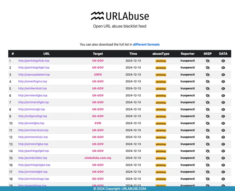Click the phishing badge for erwiofgbw.top

click(161, 123)
